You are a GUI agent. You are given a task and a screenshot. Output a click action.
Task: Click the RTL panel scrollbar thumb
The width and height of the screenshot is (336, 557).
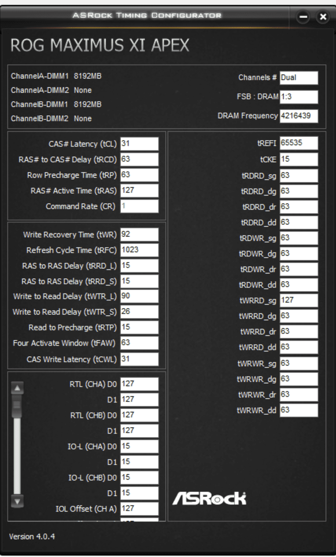pyautogui.click(x=17, y=406)
